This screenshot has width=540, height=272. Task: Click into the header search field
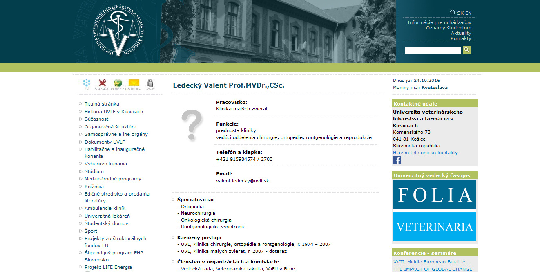coord(433,51)
